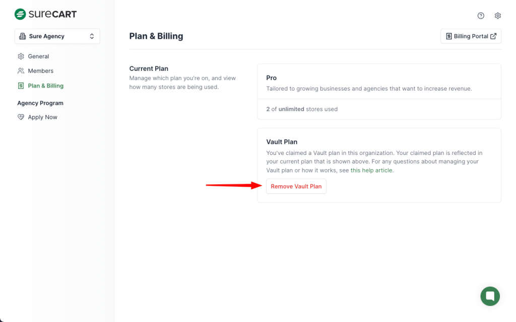Click the Billing Portal button

471,36
